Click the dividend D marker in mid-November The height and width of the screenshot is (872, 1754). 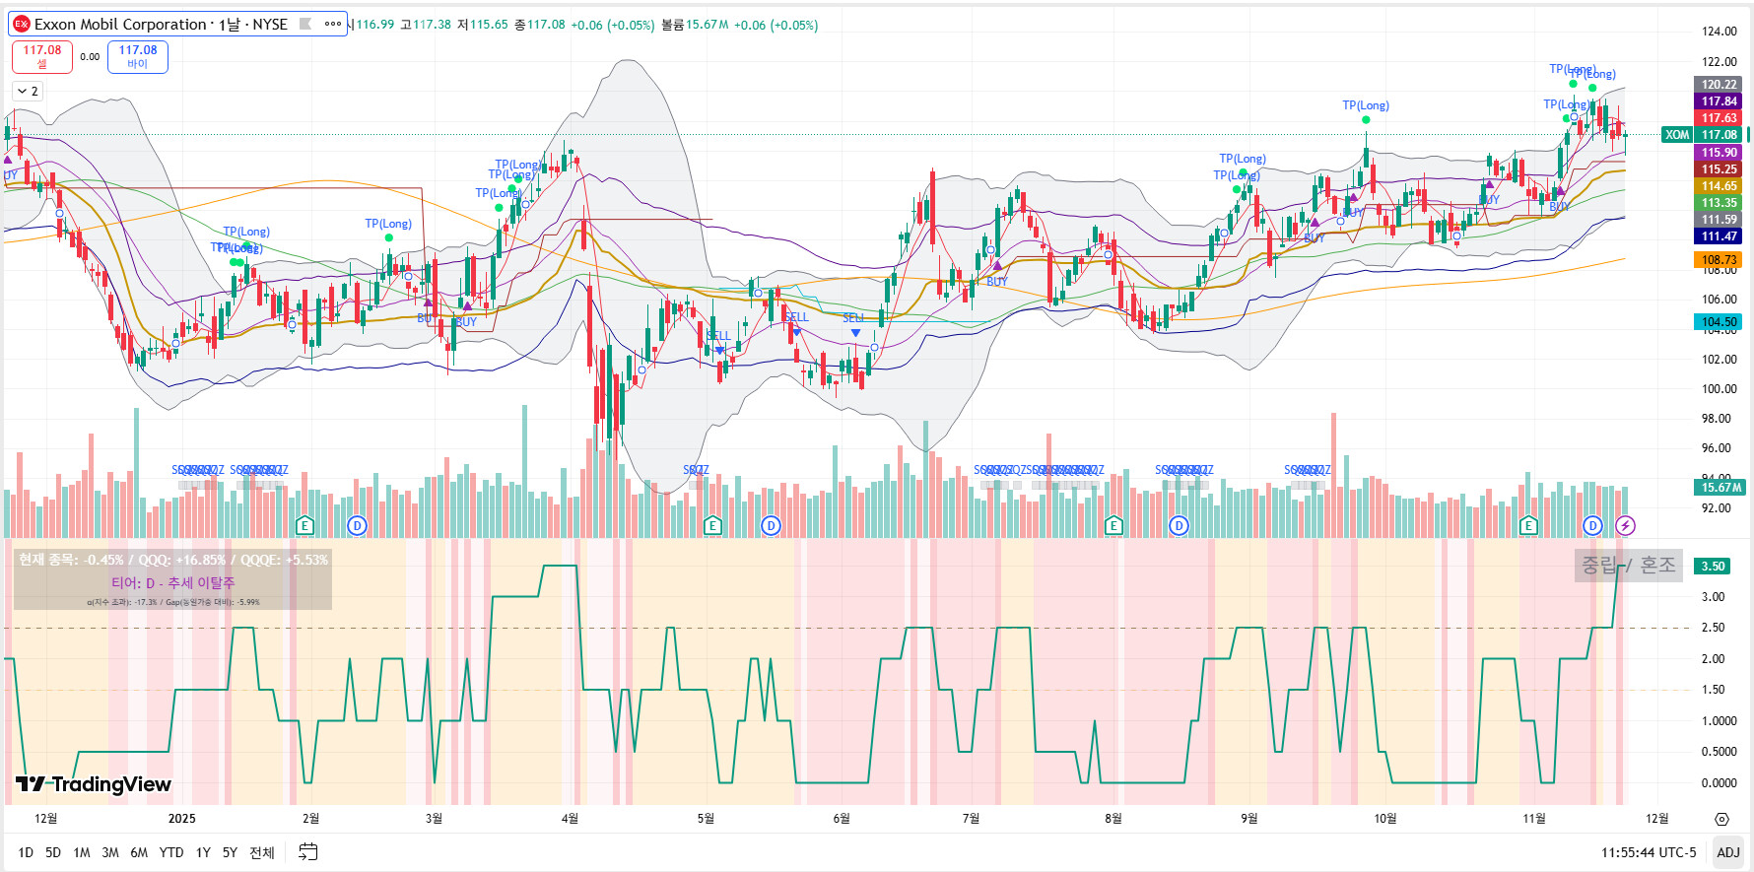click(1592, 525)
